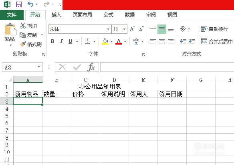Click 自动换行 (Wrap Text)

214,29
